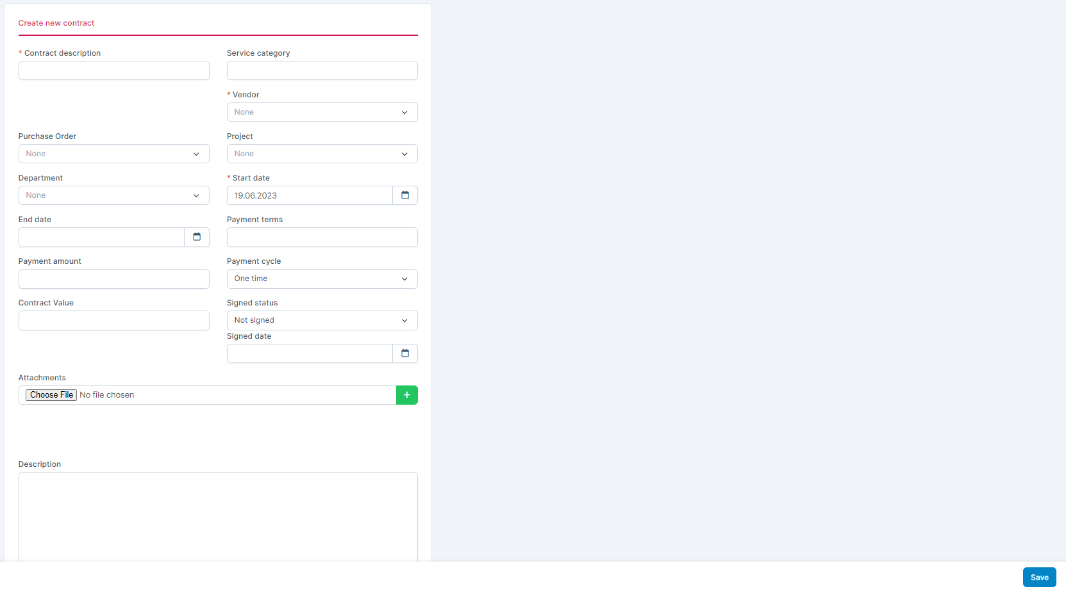Expand the Vendor dropdown
Screen dimensions: 1066x591
[322, 112]
